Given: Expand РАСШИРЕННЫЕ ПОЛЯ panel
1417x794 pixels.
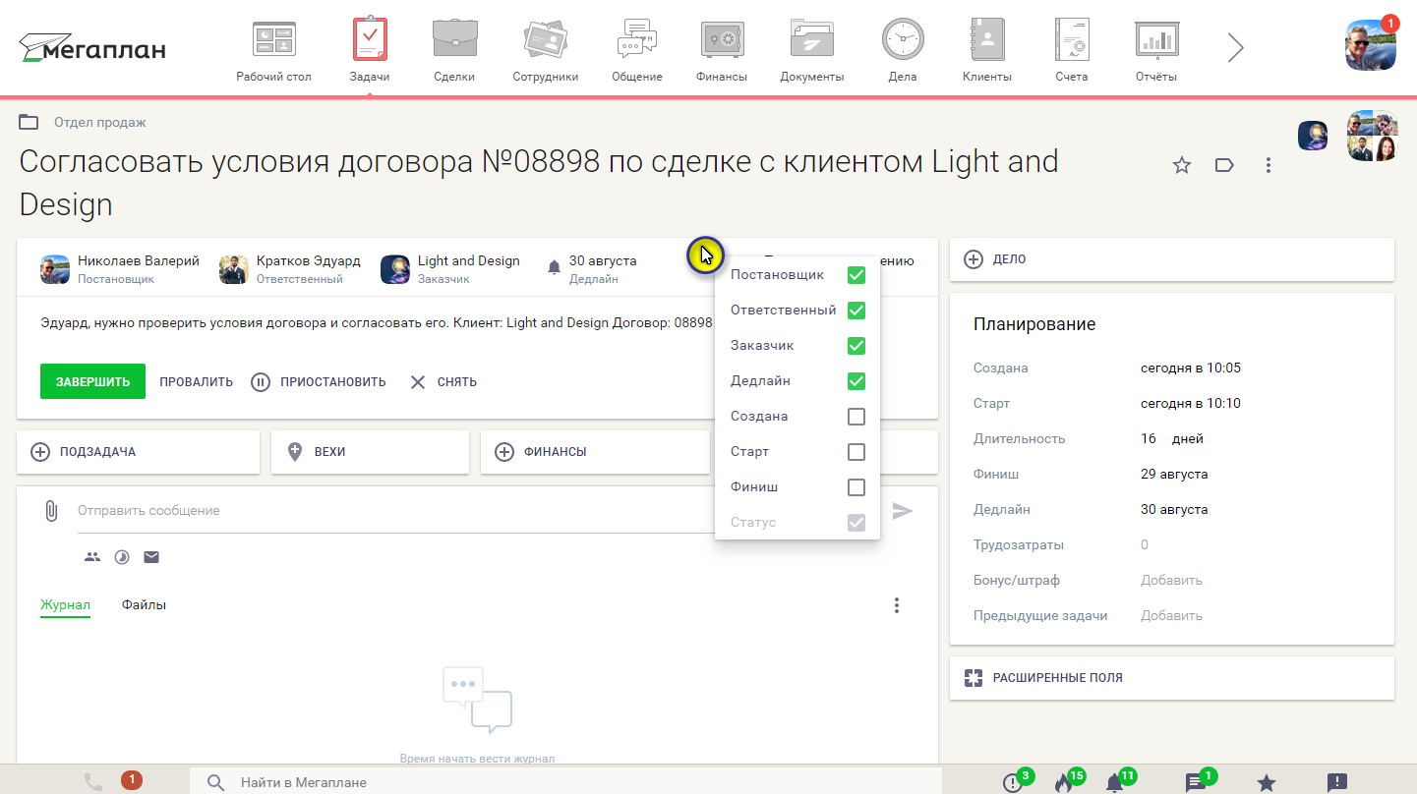Looking at the screenshot, I should point(1172,678).
